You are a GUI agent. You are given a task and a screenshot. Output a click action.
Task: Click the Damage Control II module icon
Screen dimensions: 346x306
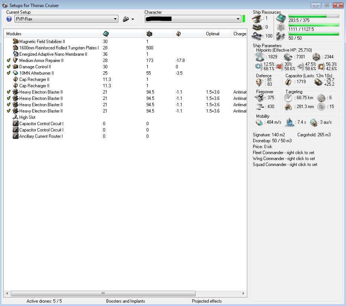[16, 67]
